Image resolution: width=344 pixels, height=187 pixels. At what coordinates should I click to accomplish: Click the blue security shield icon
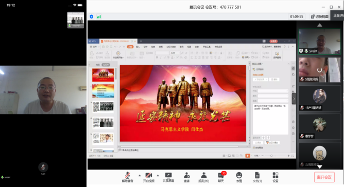click(x=92, y=16)
